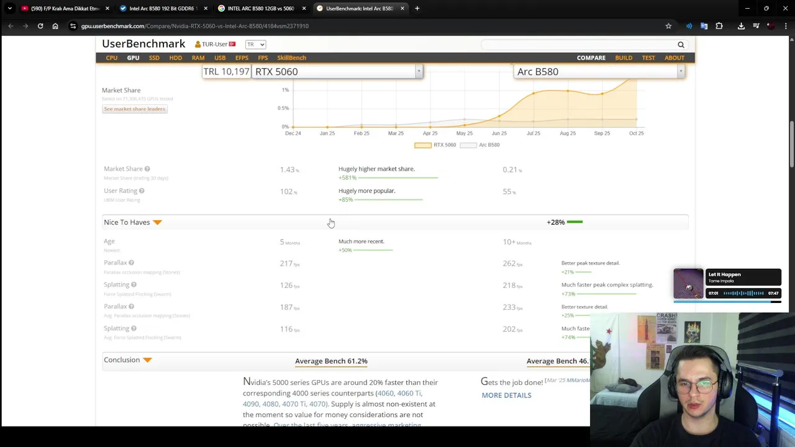The width and height of the screenshot is (795, 447).
Task: Click the browser address bar URL
Action: pyautogui.click(x=194, y=26)
